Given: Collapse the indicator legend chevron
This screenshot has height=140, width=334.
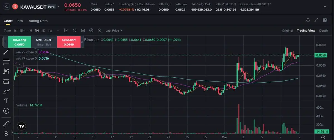Looking at the screenshot, I should coord(19,65).
